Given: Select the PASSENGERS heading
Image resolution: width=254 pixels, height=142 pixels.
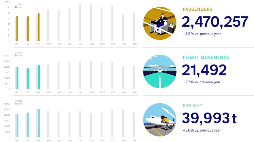Looking at the screenshot, I should (x=198, y=9).
